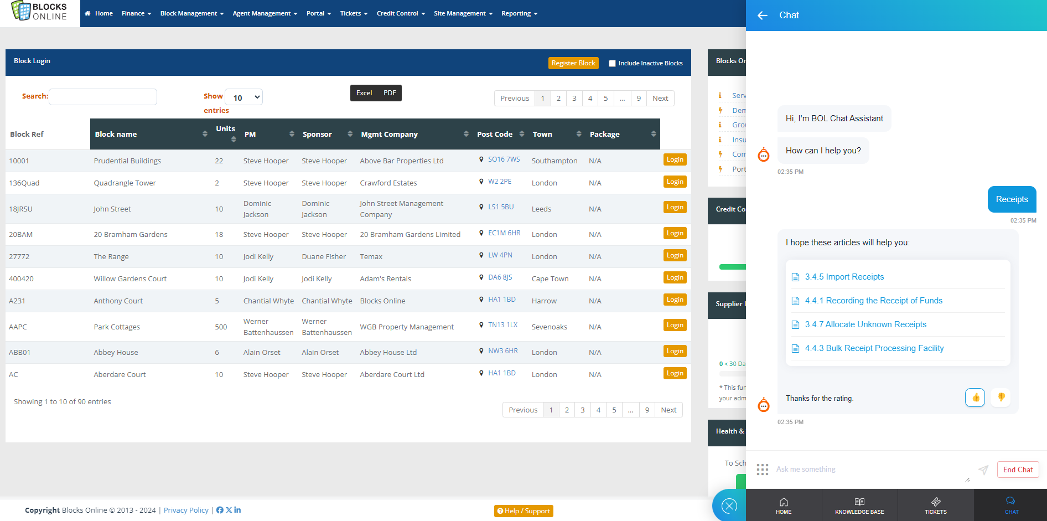
Task: Click the send message paper plane icon
Action: (x=983, y=470)
